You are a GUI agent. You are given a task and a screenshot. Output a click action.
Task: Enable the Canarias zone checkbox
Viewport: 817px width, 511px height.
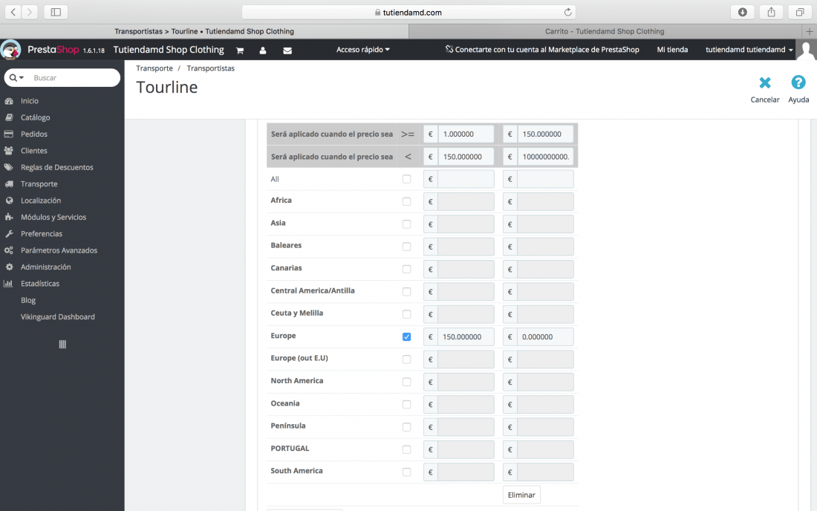406,270
